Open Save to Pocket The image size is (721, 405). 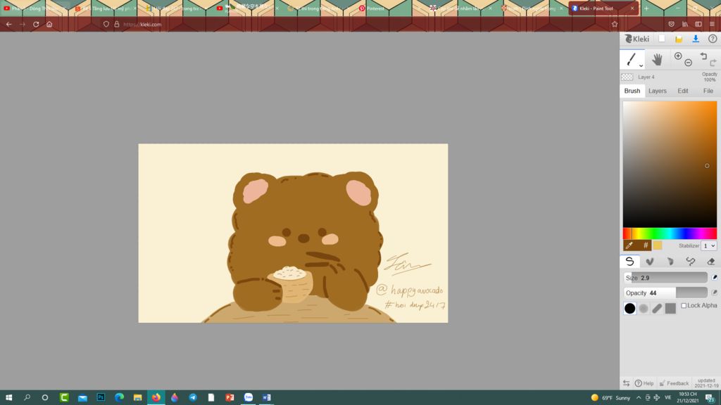pos(671,25)
